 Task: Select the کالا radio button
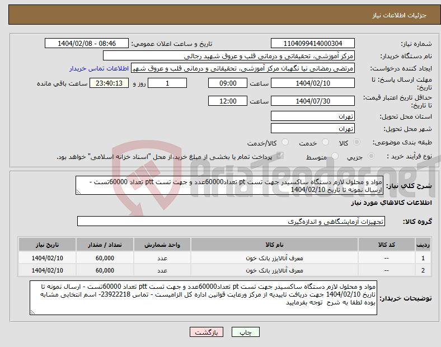pos(356,142)
